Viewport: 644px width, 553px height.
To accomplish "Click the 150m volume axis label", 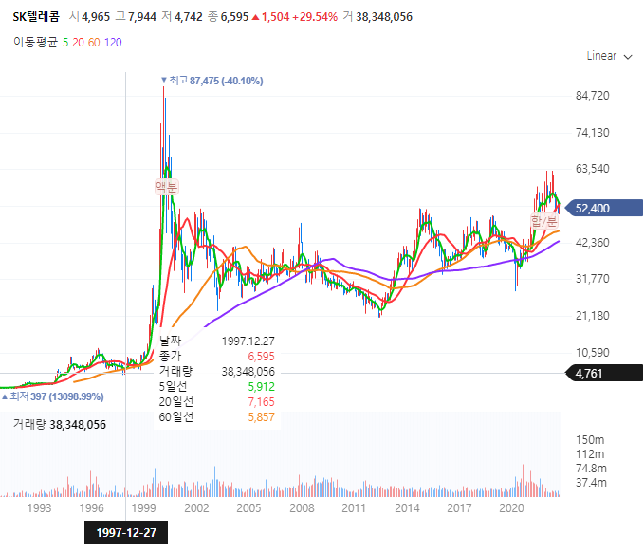I will coord(590,440).
